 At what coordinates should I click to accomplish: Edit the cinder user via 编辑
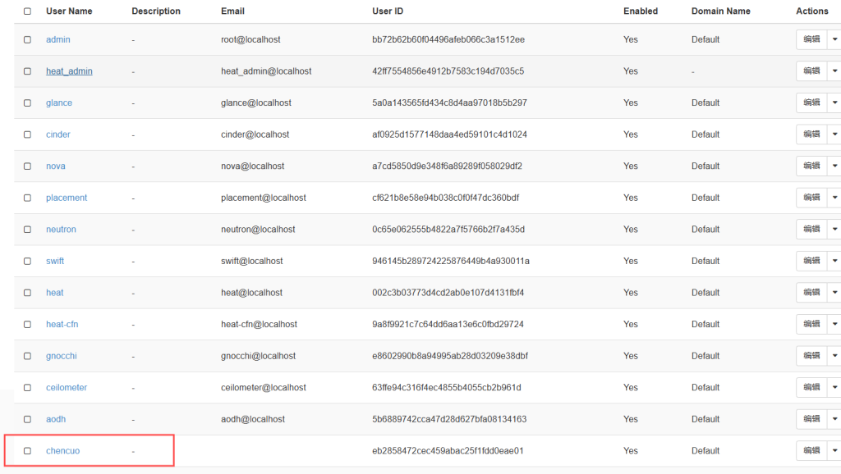(x=811, y=134)
